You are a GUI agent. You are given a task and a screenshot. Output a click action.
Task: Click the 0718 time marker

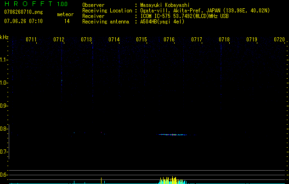coord(224,40)
